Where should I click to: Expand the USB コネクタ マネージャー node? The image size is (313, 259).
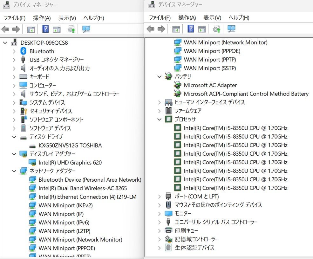[x=14, y=60]
